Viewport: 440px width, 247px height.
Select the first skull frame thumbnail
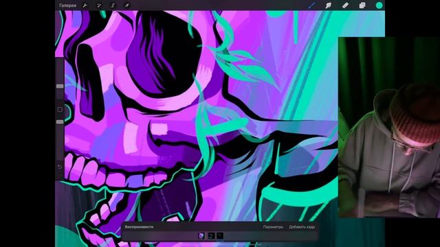click(201, 236)
